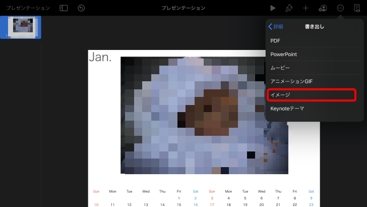Export as PowerPoint
Image resolution: width=367 pixels, height=207 pixels.
click(x=315, y=55)
